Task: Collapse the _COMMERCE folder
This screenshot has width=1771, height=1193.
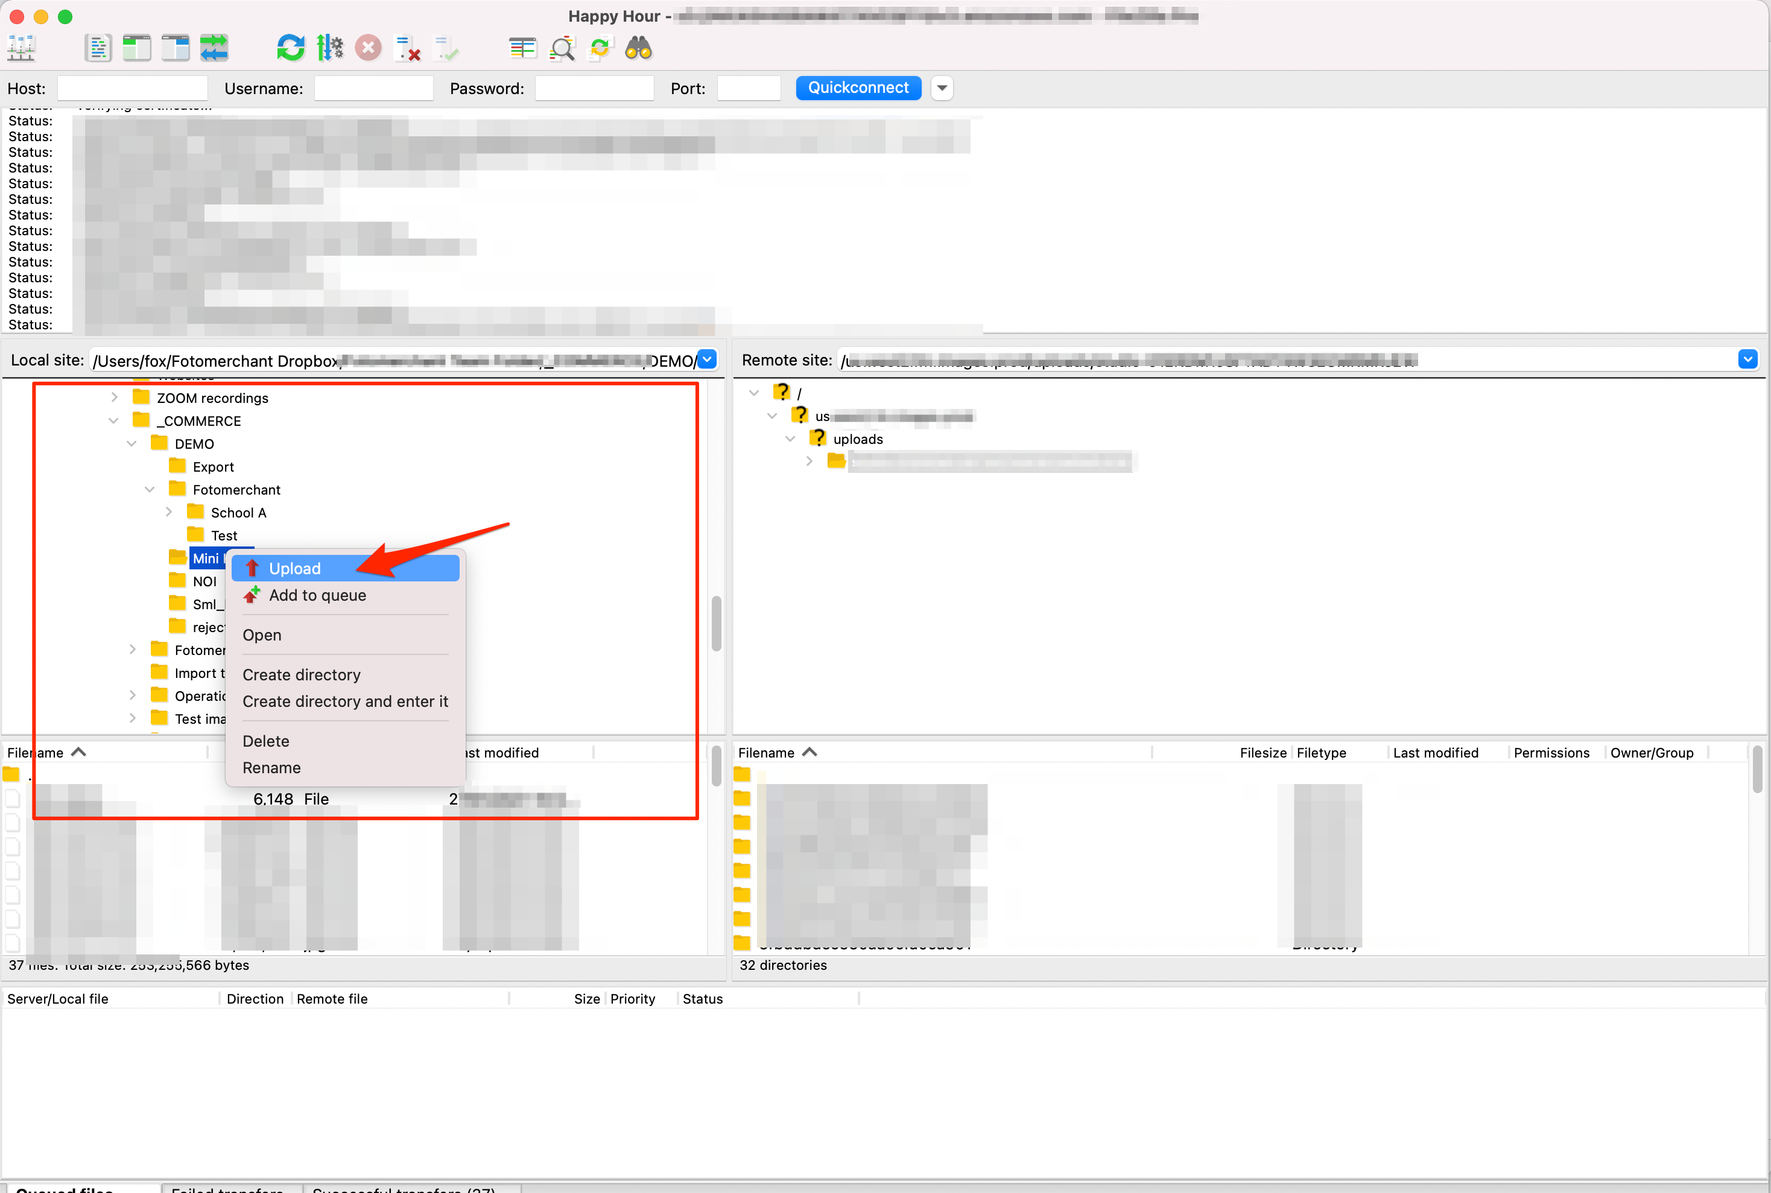Action: click(x=113, y=421)
